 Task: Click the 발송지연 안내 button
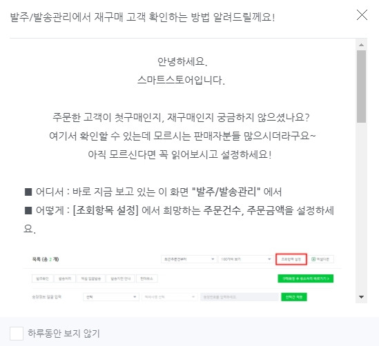coord(121,278)
